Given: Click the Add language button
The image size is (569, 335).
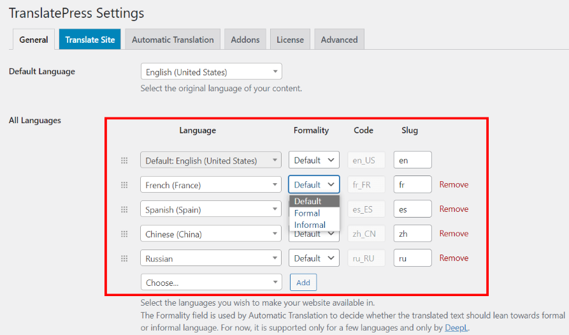Looking at the screenshot, I should (x=303, y=282).
